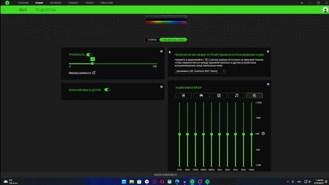Click the Razer Leviathan soundbar image

pos(166,20)
